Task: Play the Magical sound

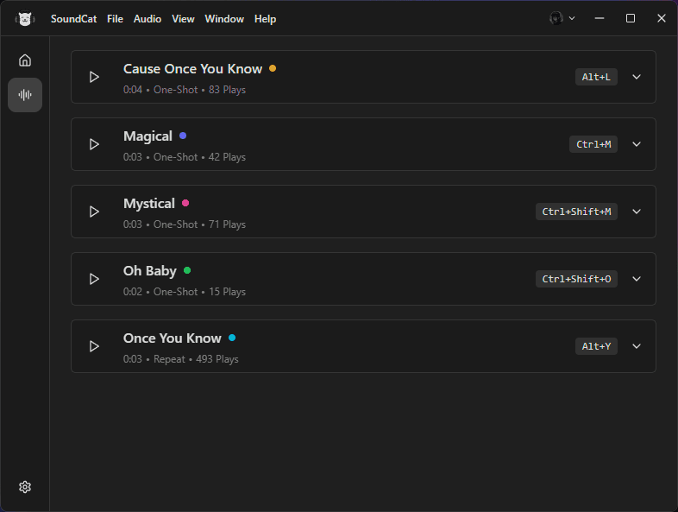Action: click(94, 144)
